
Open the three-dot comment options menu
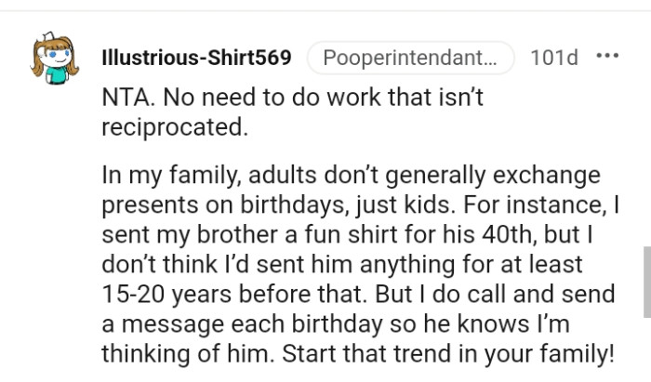(x=606, y=57)
